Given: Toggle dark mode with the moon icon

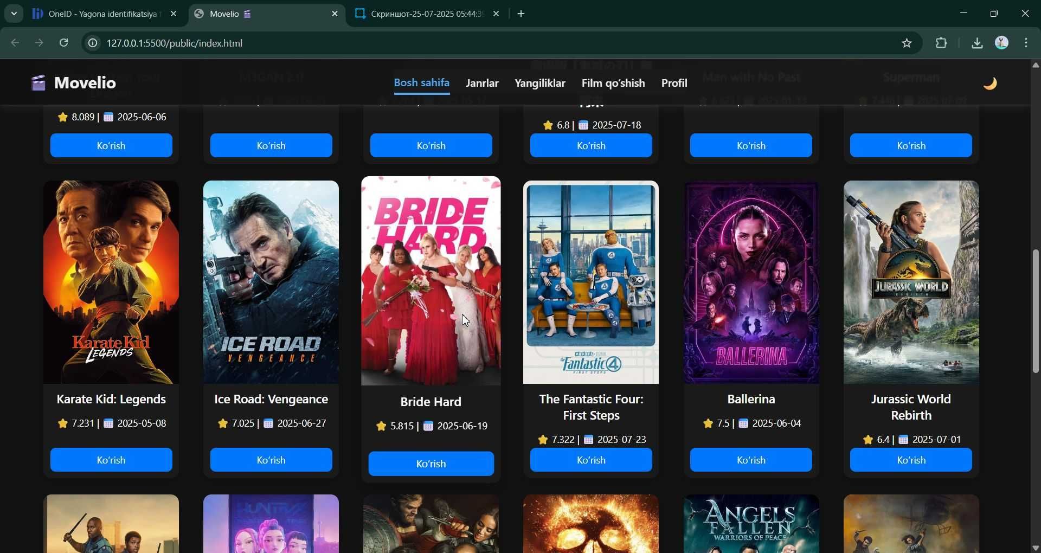Looking at the screenshot, I should click(x=990, y=83).
